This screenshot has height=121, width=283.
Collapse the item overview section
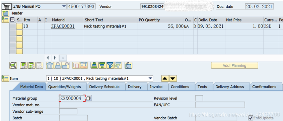[5, 19]
